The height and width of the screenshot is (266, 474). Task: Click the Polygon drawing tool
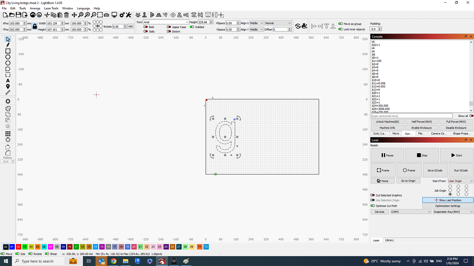click(8, 62)
